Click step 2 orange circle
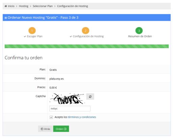This screenshot has height=138, width=173. [x=85, y=31]
